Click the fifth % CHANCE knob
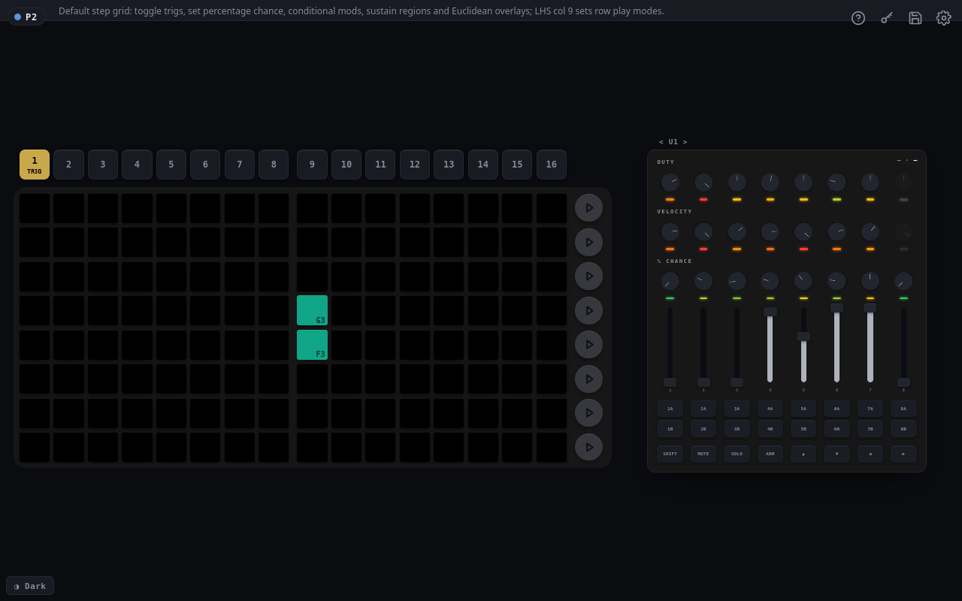Screen dimensions: 962x601 pyautogui.click(x=803, y=281)
